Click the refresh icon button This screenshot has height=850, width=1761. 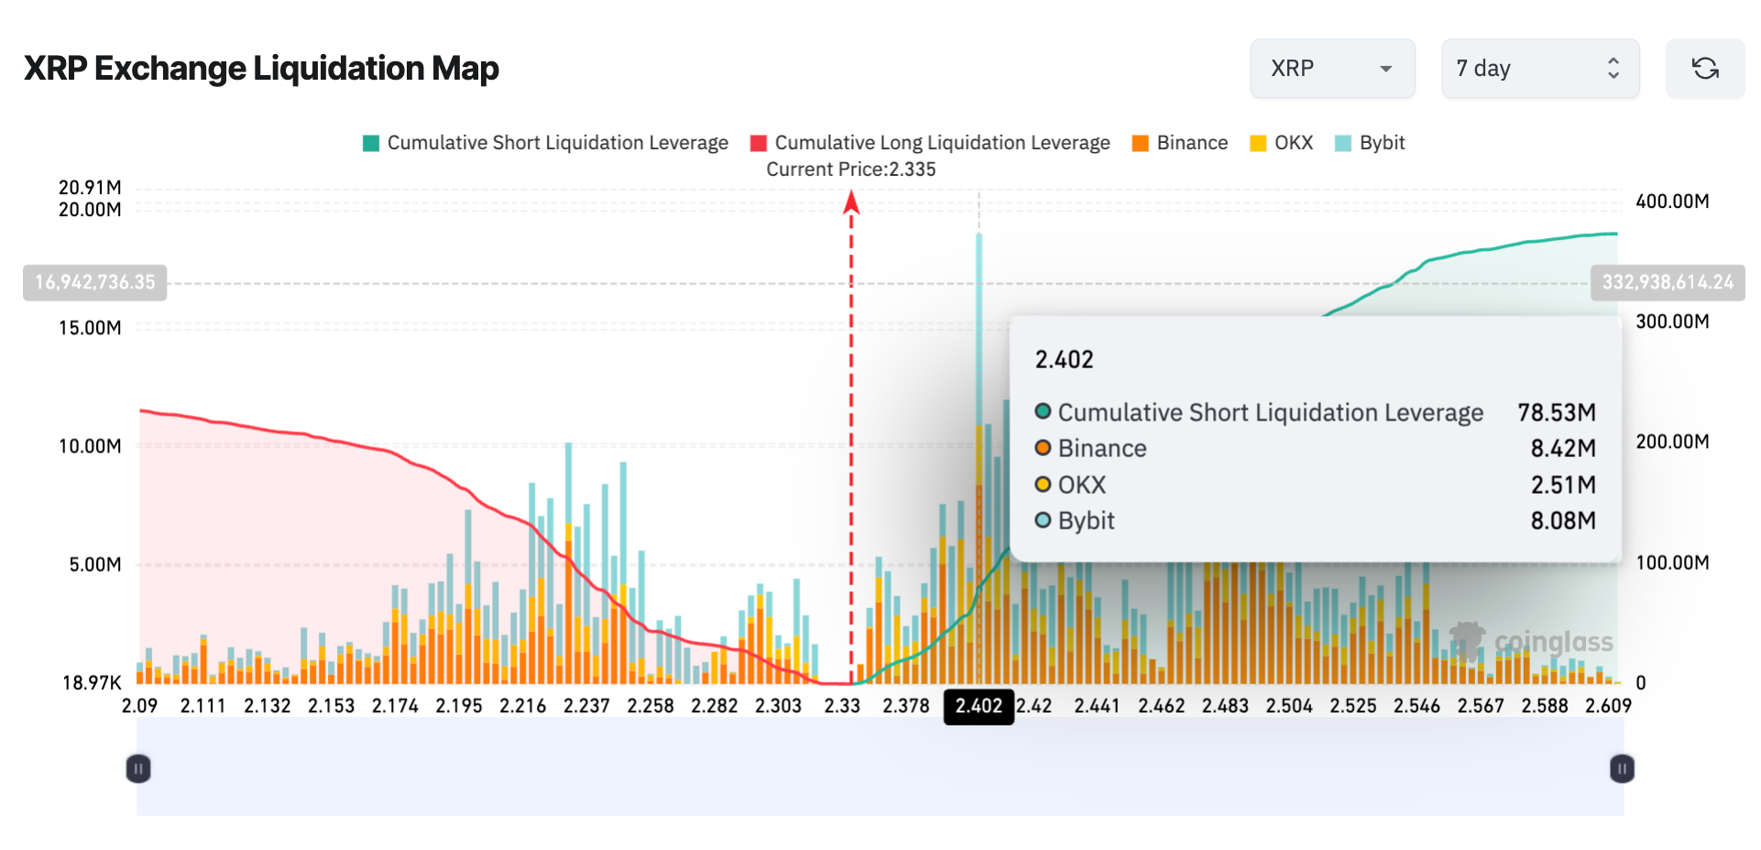click(1704, 69)
